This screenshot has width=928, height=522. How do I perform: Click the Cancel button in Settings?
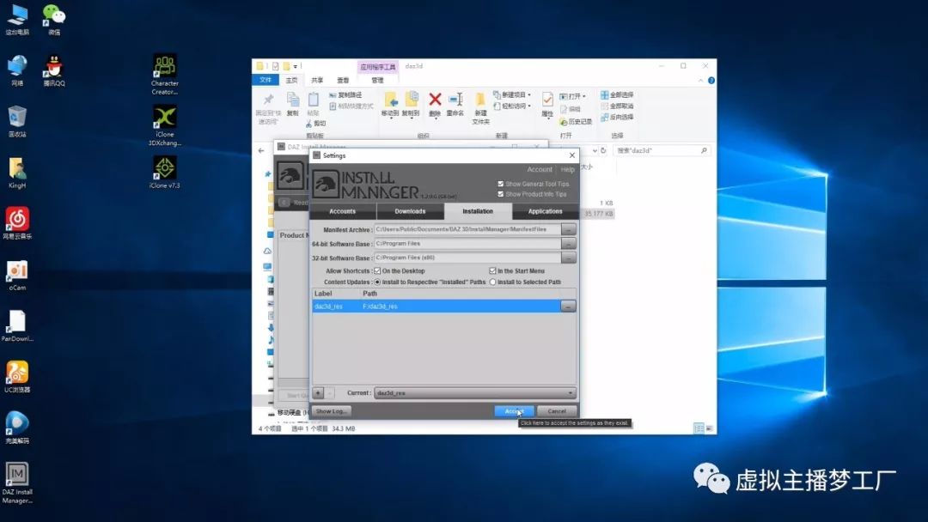click(556, 411)
